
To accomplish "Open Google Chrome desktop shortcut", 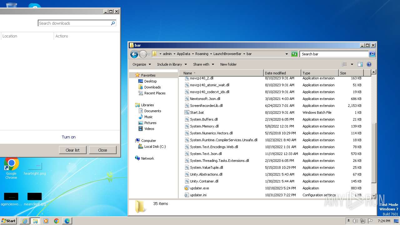I will tap(11, 169).
